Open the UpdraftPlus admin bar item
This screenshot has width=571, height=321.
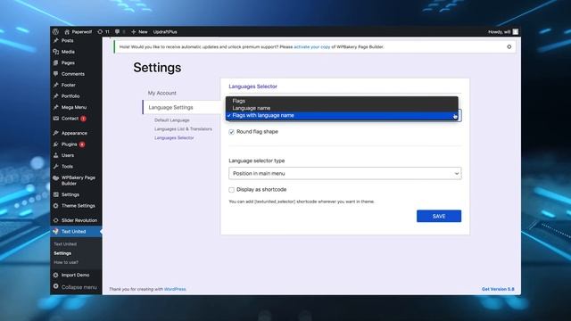(x=165, y=32)
